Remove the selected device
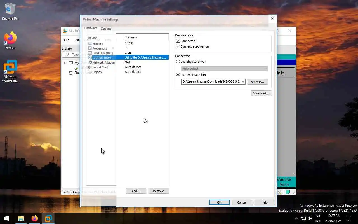This screenshot has width=358, height=224. [x=159, y=191]
